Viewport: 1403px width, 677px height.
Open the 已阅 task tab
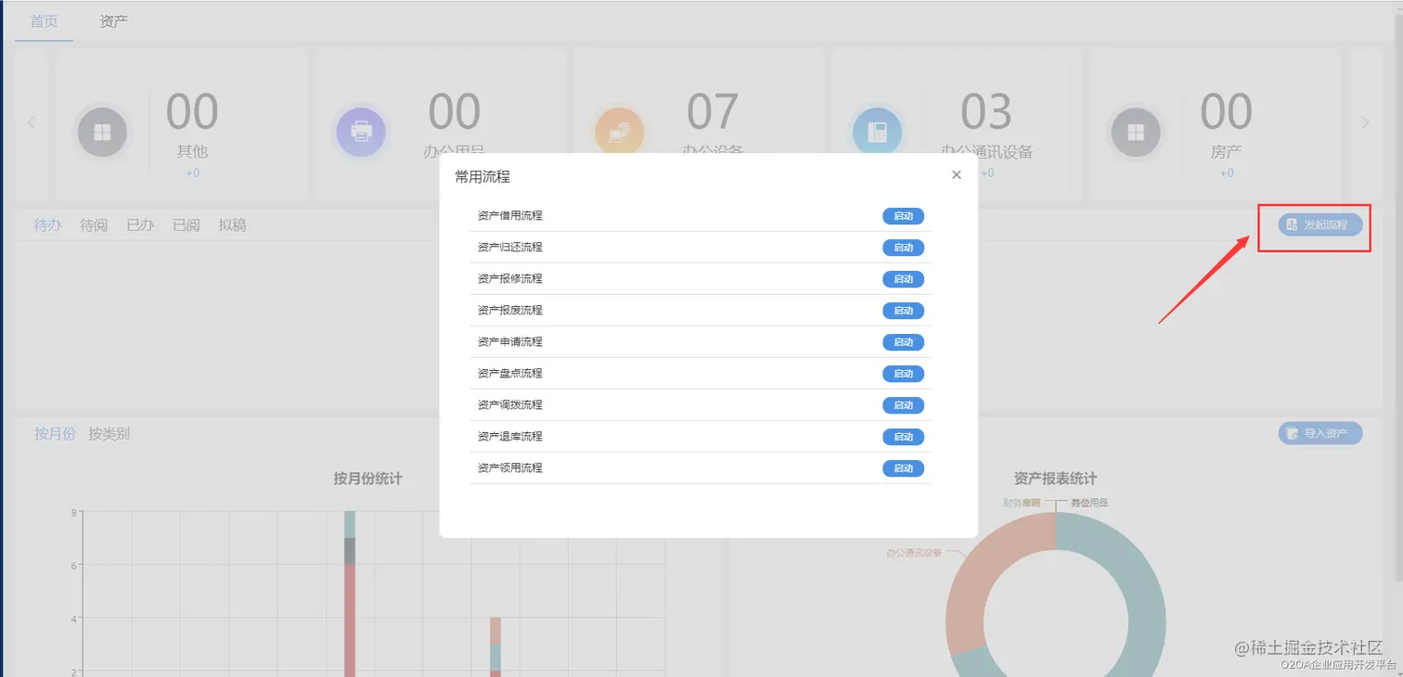point(187,224)
